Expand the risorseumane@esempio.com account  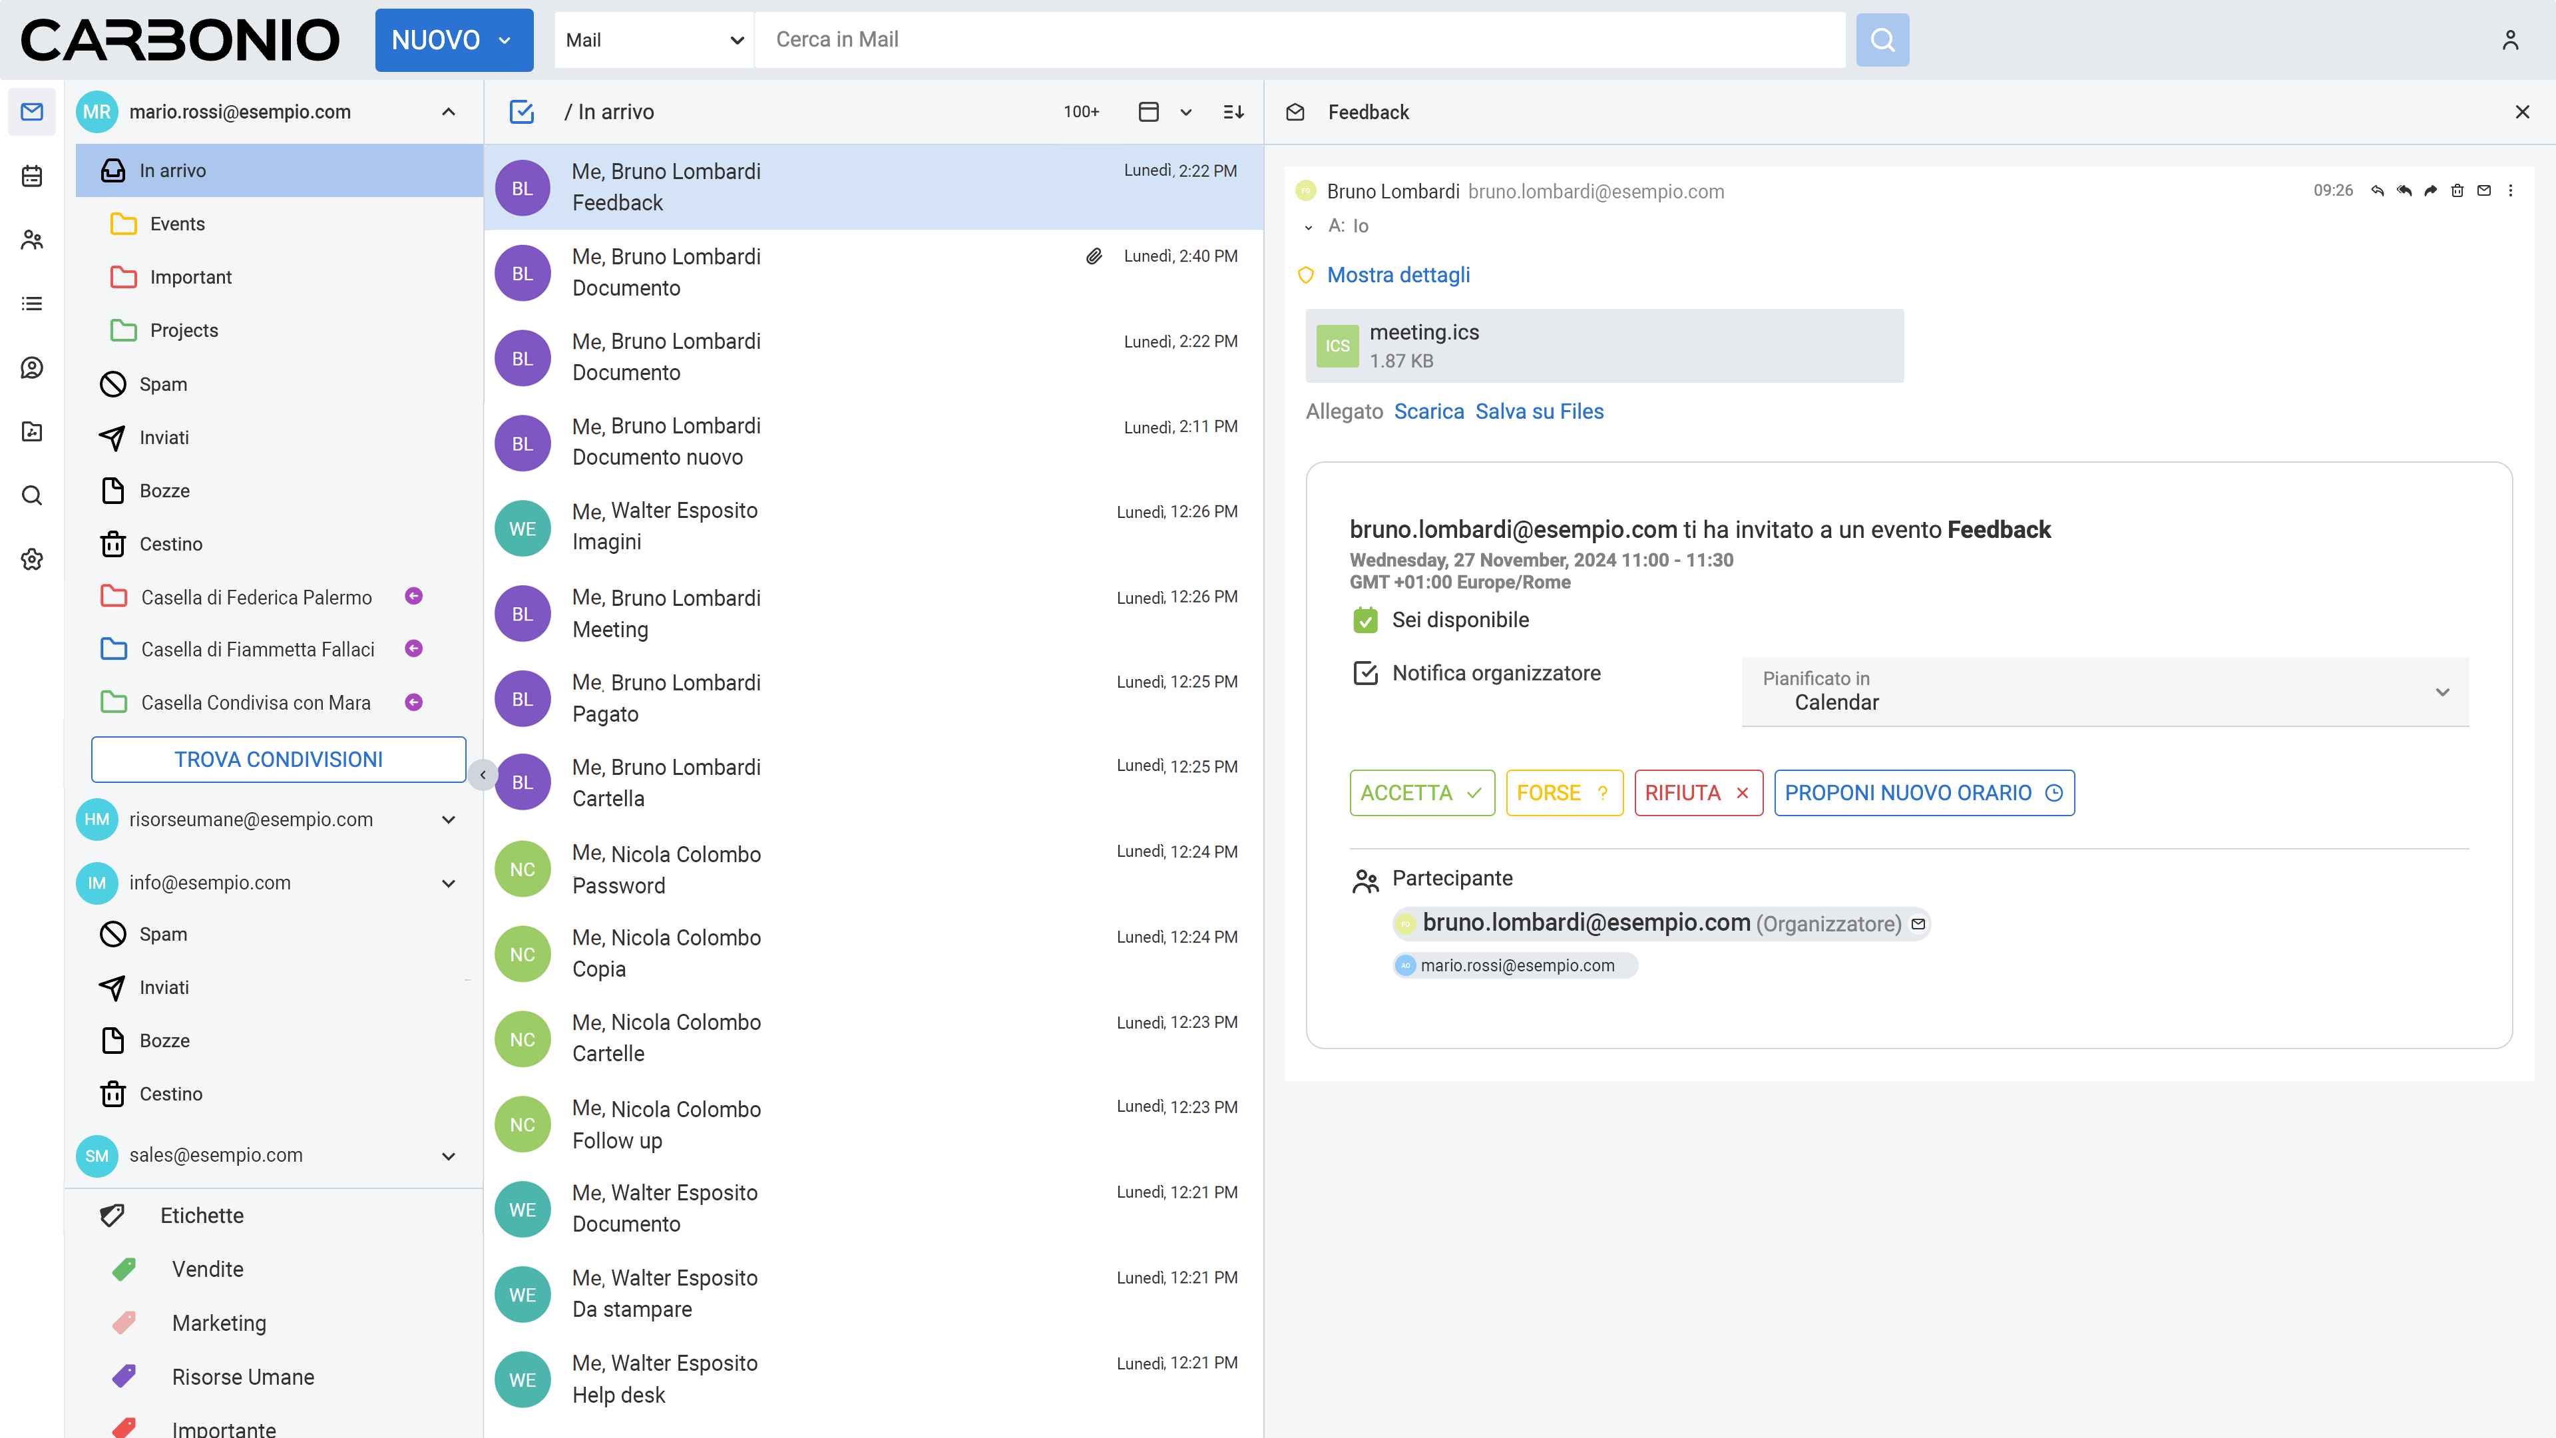coord(449,820)
